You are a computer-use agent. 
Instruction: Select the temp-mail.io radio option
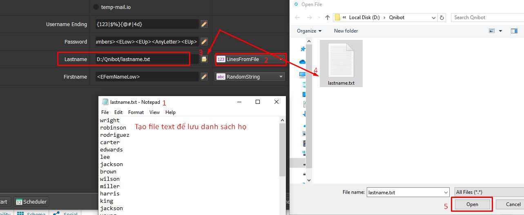point(96,7)
